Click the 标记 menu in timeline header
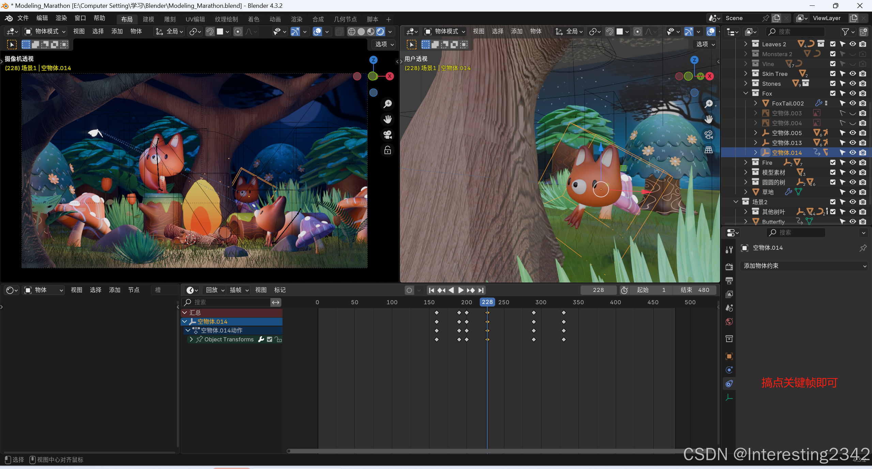The width and height of the screenshot is (872, 469). click(x=280, y=290)
